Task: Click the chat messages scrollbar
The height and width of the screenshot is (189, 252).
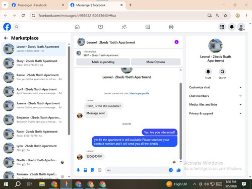Action: pos(181,121)
